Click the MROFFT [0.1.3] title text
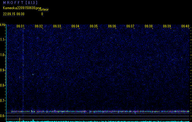Screen dimensions: 192x122 pos(20,2)
